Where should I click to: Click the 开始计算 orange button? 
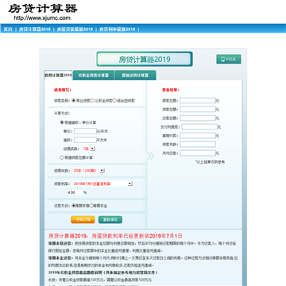point(83,219)
